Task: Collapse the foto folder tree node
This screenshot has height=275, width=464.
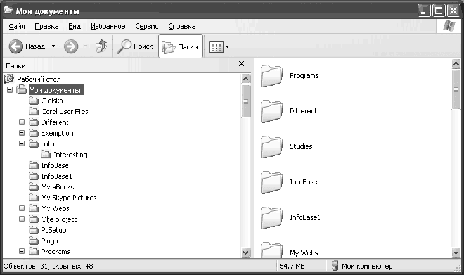Action: coord(22,144)
